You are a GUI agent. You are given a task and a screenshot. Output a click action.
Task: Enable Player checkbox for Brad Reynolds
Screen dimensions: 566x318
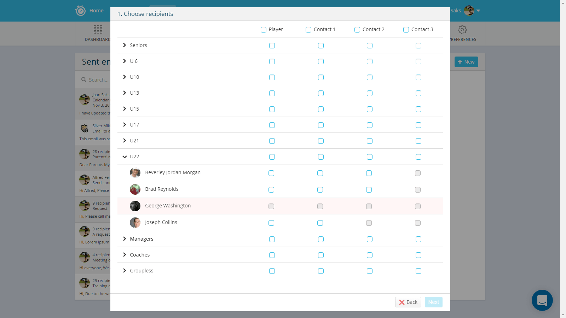point(271,190)
